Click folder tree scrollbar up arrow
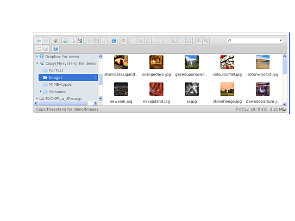 [x=101, y=56]
